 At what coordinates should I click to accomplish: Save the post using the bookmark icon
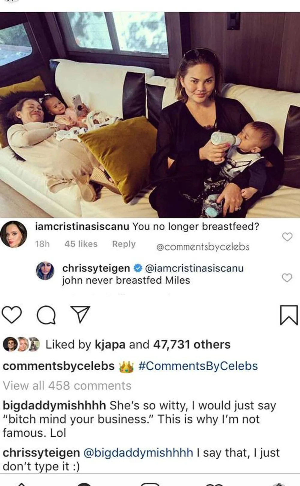[x=289, y=315]
